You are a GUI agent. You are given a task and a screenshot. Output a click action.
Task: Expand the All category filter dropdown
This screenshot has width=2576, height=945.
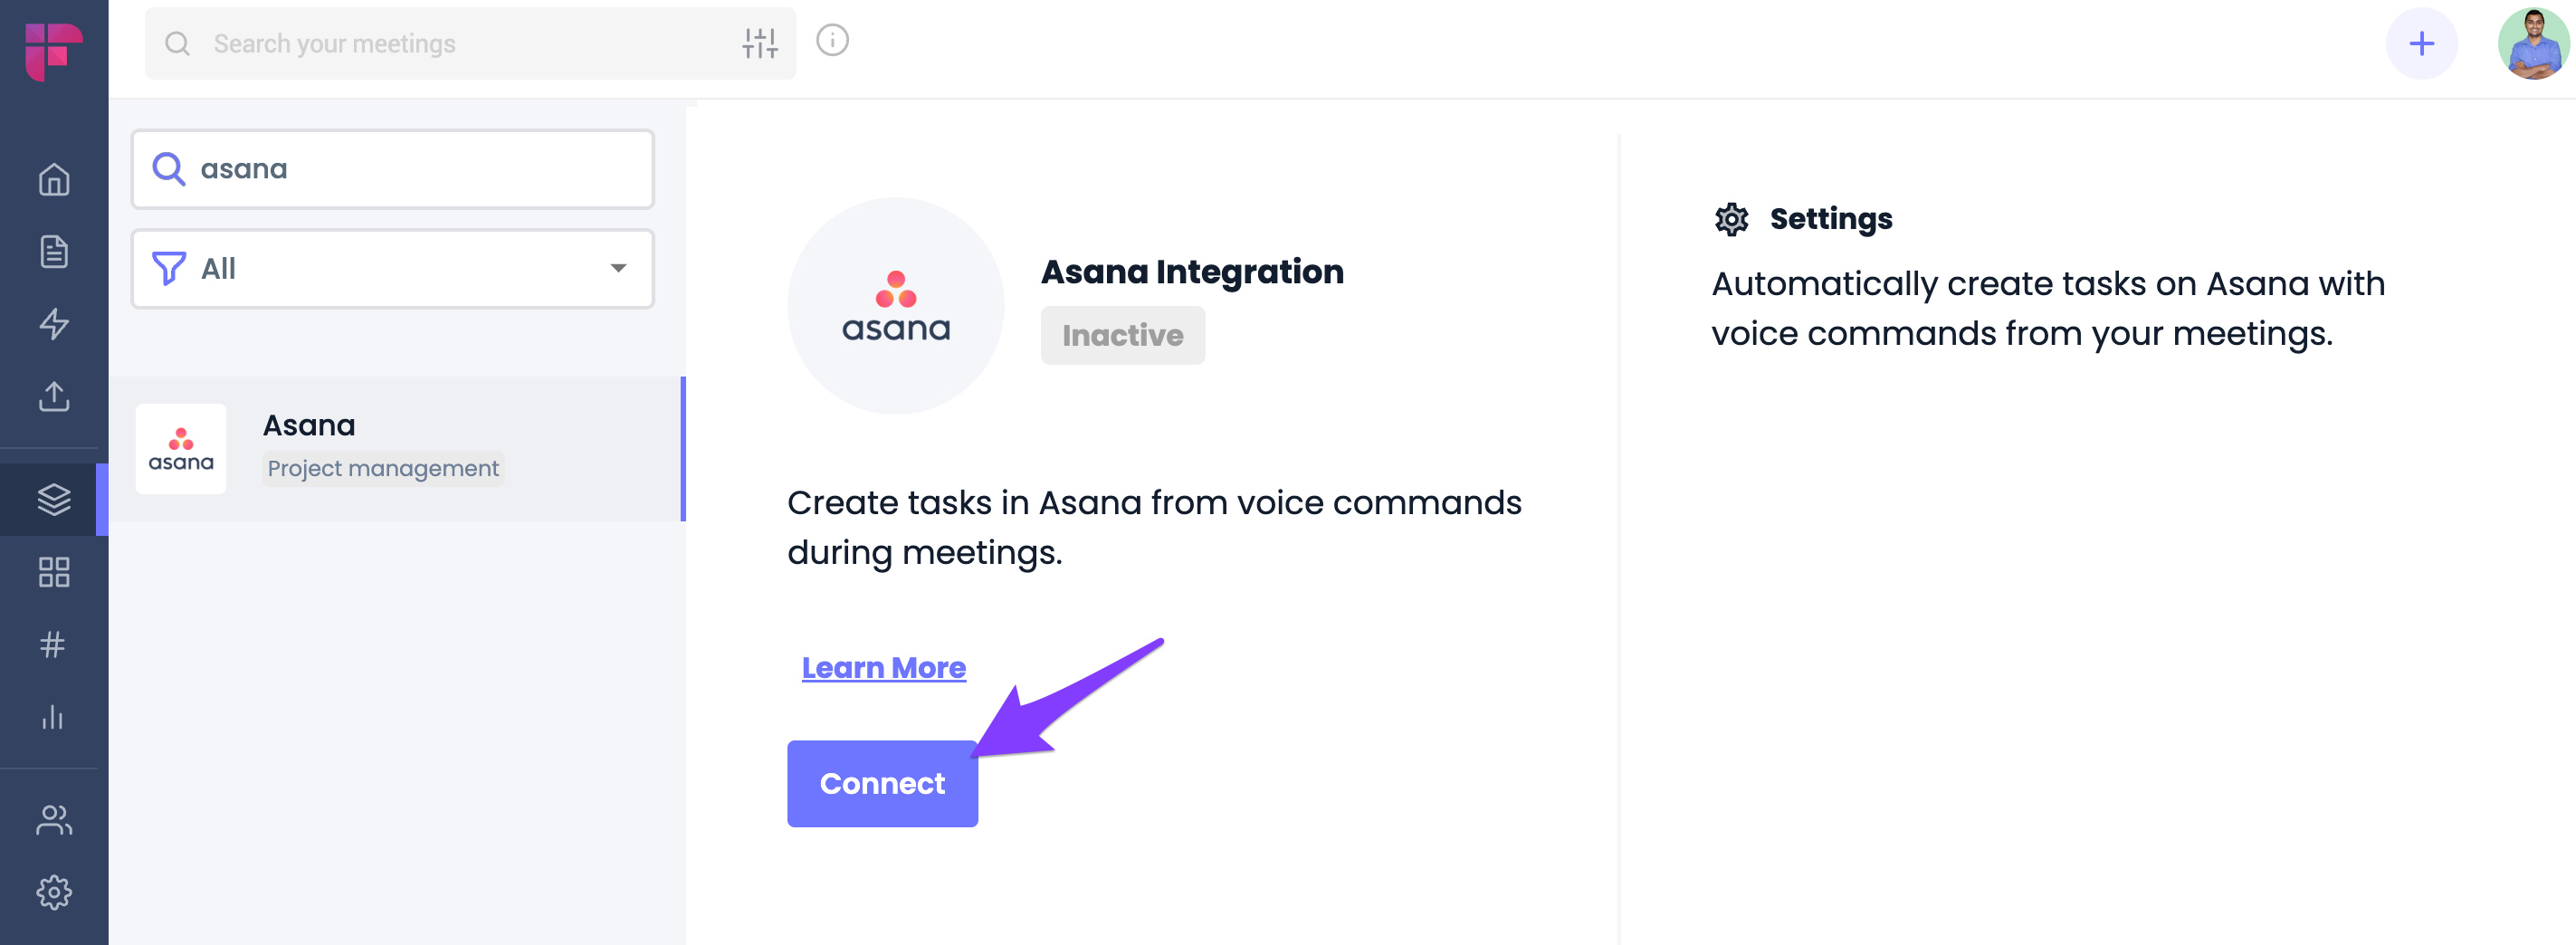(x=393, y=268)
